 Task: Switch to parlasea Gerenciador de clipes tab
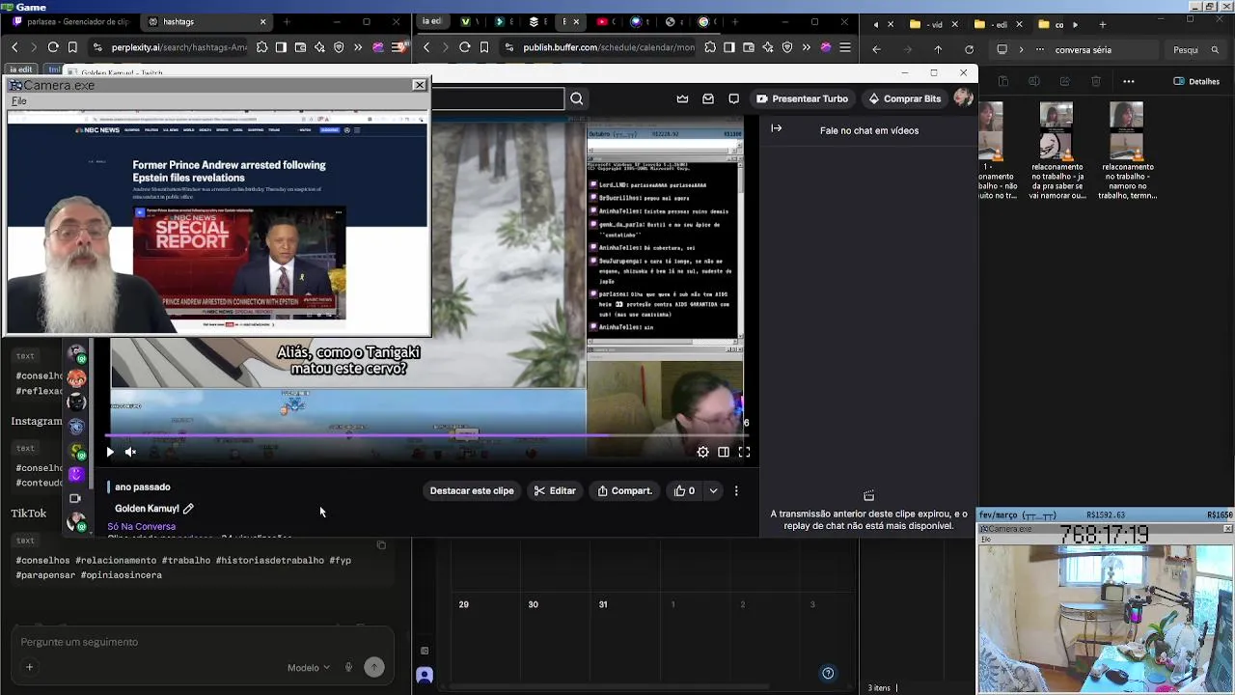[70, 21]
